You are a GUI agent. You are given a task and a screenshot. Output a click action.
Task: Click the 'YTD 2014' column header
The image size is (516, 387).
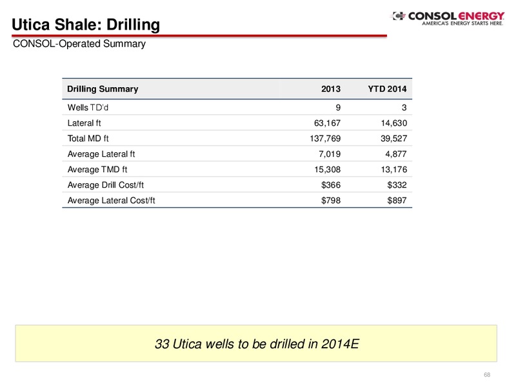387,89
